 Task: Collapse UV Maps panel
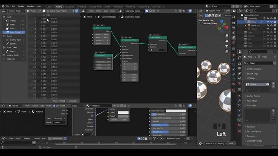tap(251, 78)
